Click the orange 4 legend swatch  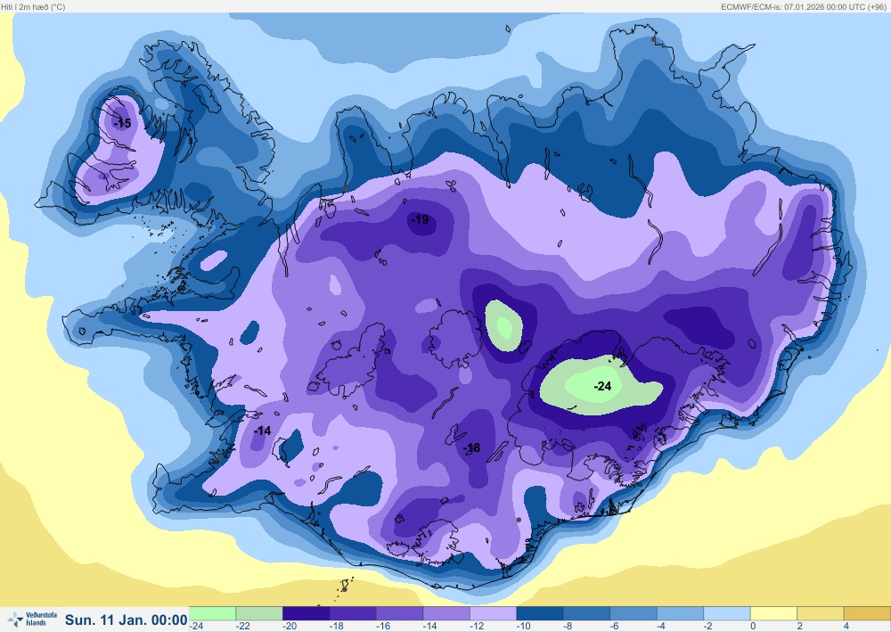pos(867,613)
